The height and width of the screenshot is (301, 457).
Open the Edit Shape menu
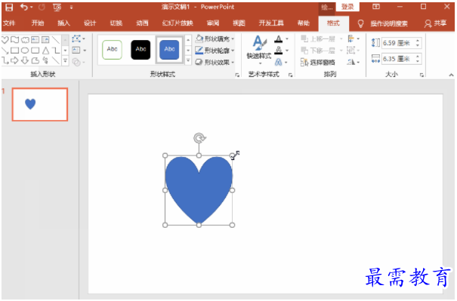pos(79,38)
